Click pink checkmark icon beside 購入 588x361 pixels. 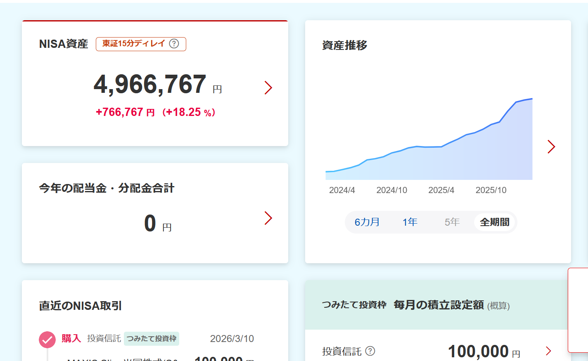click(x=47, y=340)
